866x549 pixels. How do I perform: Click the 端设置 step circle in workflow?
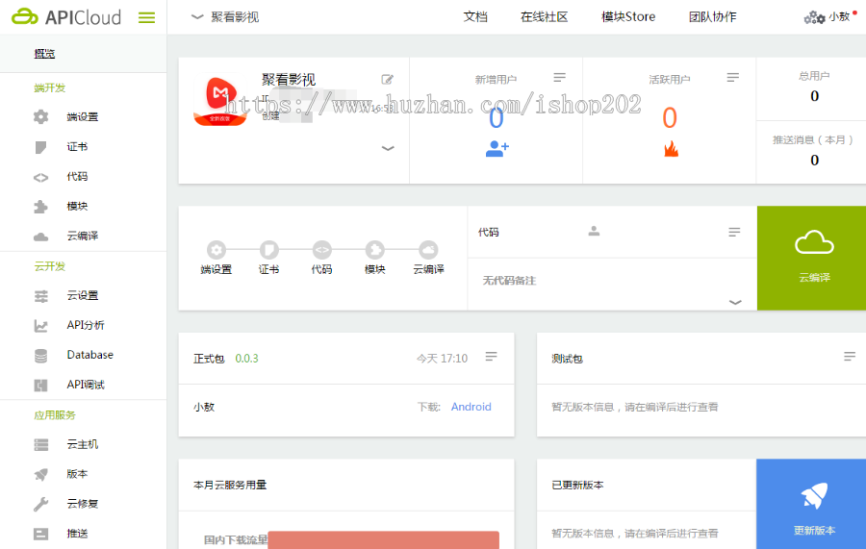pos(216,250)
